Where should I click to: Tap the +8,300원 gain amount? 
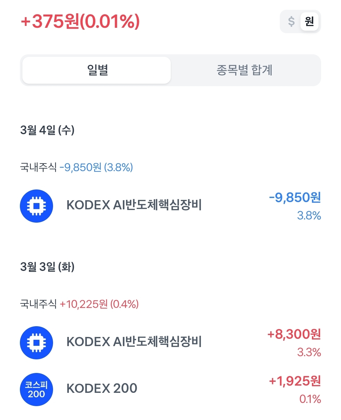pyautogui.click(x=294, y=334)
